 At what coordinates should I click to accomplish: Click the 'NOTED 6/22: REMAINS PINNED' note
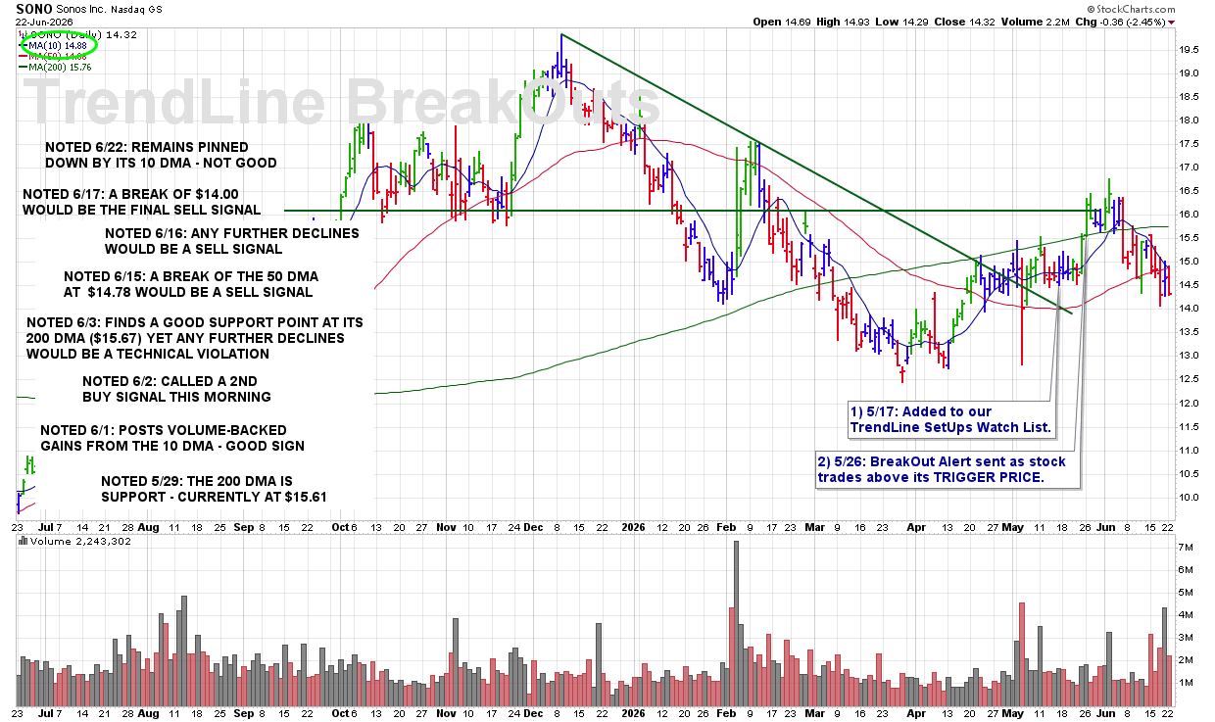(161, 155)
